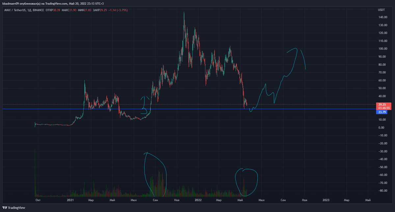Screen dimensions: 395x212
Task: Click the 130.00 price axis label
Action: [x=382, y=25]
